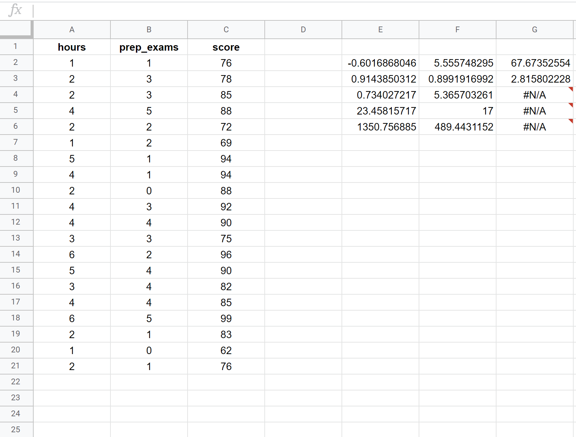Select prep_exams cell in row 10
Viewport: 576px width, 437px height.
tap(149, 191)
